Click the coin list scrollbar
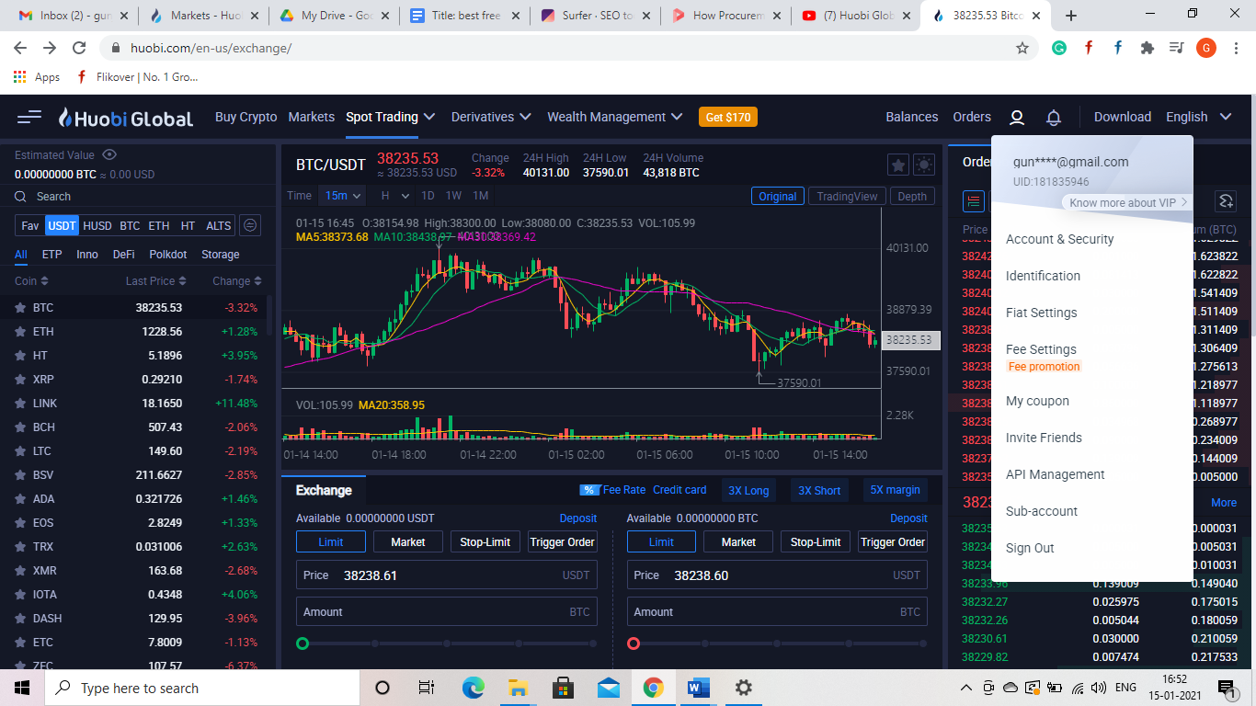 tap(268, 315)
